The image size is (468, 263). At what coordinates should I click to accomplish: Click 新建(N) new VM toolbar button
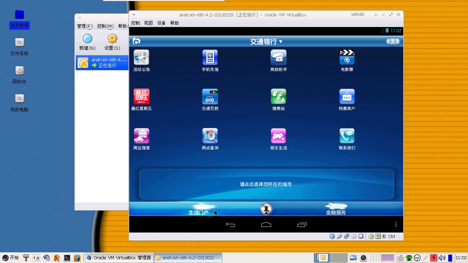pos(87,42)
